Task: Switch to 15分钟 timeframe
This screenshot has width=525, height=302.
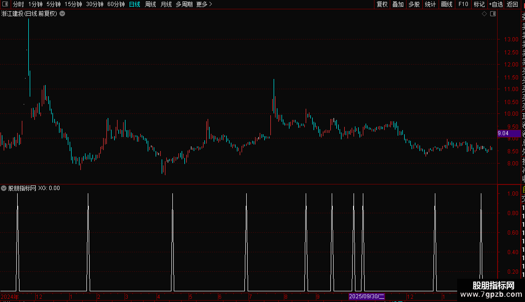Action: (73, 4)
